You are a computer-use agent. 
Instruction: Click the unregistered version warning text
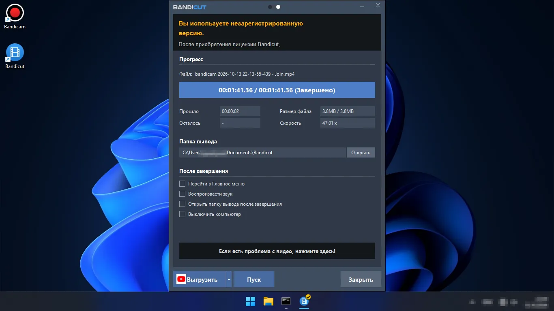click(x=241, y=28)
